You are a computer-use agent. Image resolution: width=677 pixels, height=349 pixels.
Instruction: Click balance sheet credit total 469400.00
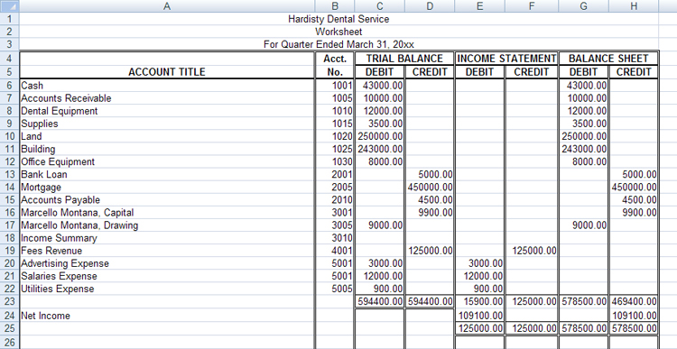(x=634, y=301)
